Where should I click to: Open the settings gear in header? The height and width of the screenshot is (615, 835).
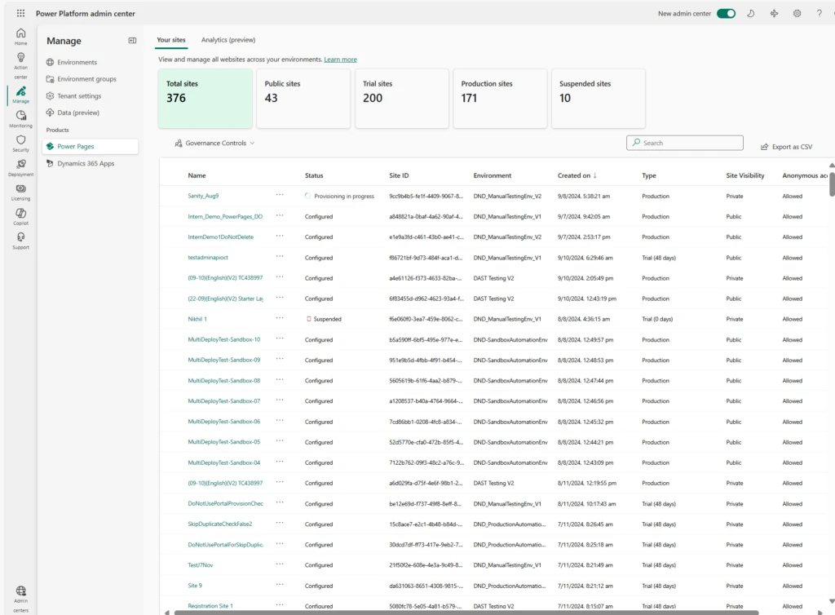tap(797, 14)
